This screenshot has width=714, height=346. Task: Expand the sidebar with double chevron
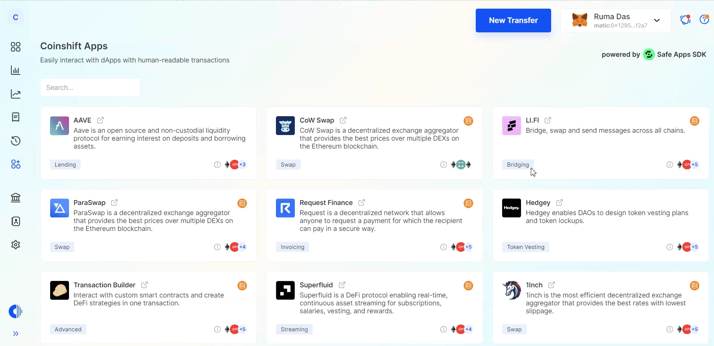[x=15, y=334]
